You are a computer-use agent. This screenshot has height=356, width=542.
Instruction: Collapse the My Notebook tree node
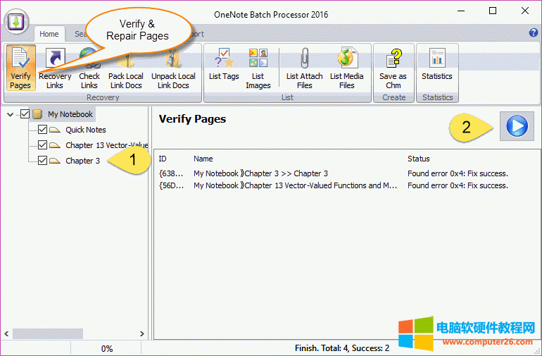click(10, 114)
